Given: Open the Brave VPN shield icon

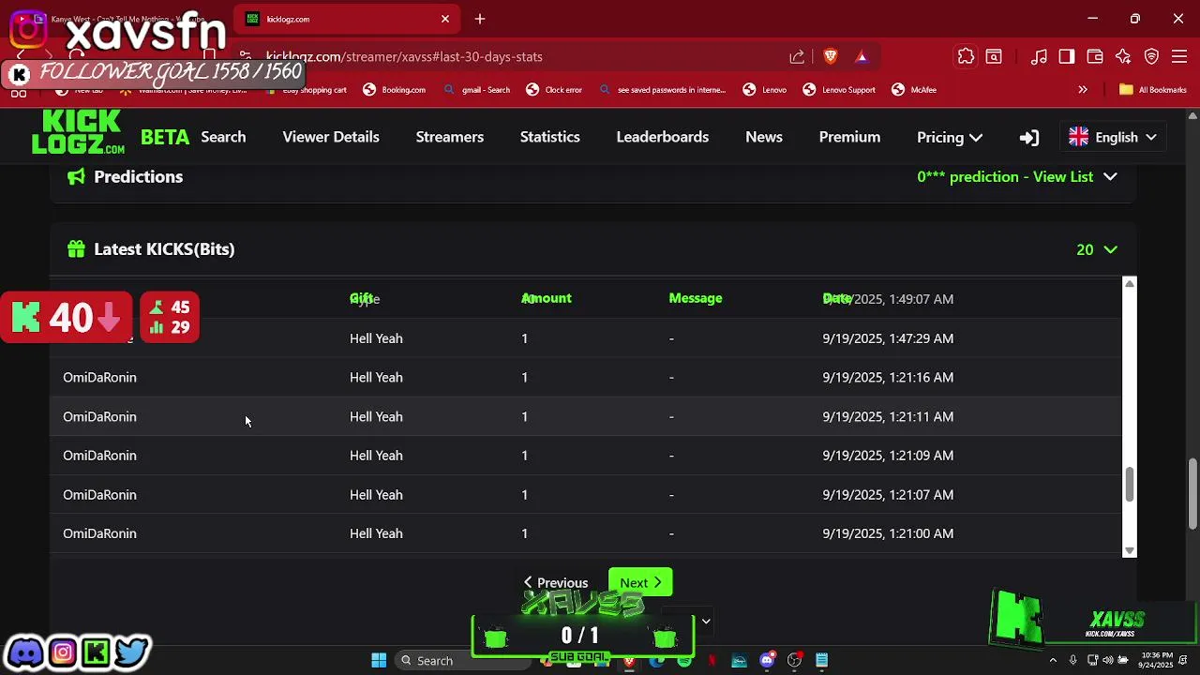Looking at the screenshot, I should click(1151, 57).
